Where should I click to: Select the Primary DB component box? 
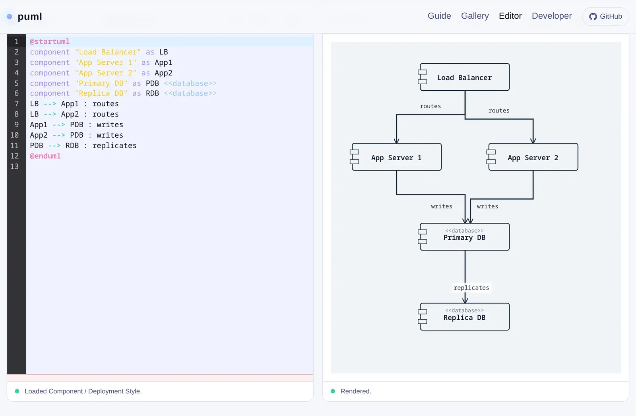click(465, 237)
